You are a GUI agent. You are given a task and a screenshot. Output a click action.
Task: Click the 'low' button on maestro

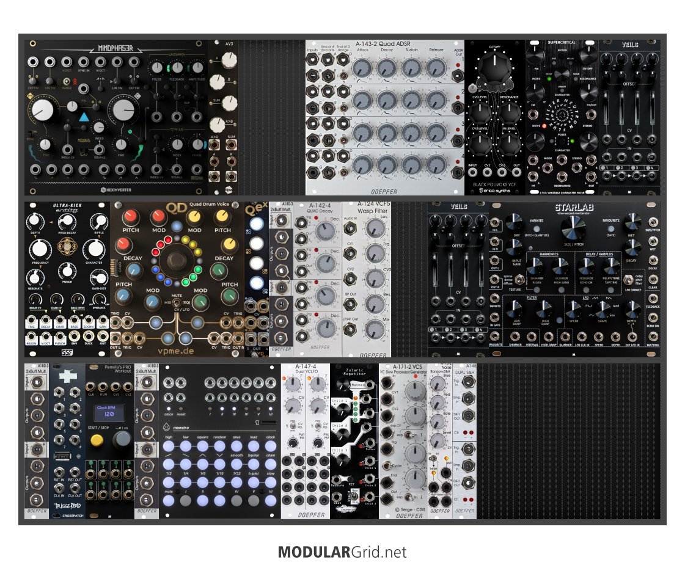tap(186, 447)
